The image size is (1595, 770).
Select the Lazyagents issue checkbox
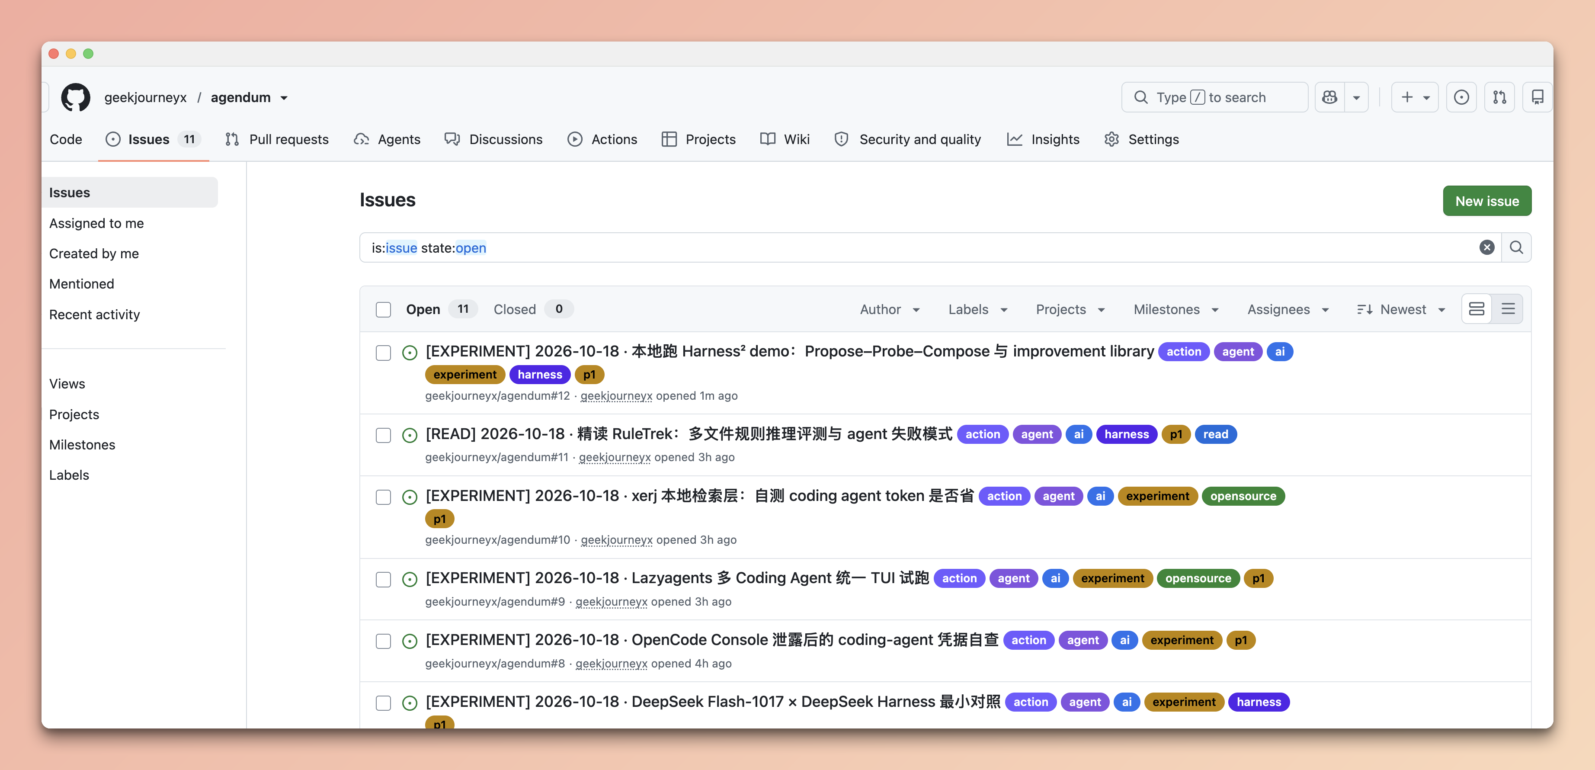point(383,580)
